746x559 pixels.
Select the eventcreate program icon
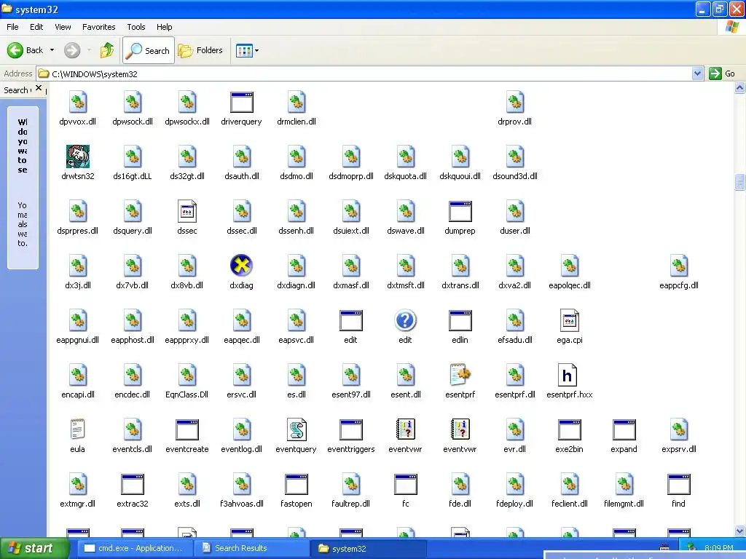[x=187, y=429]
